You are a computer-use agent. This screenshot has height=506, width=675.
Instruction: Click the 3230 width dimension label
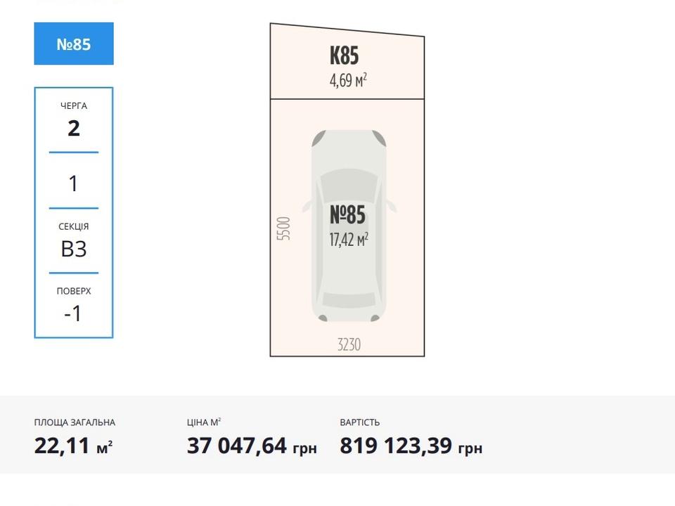[349, 344]
